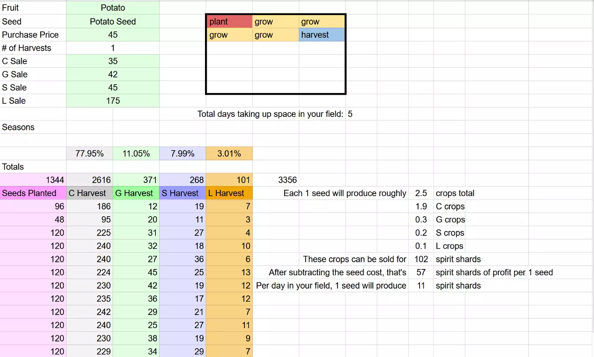Click the red "plant" cell
Screen dimensions: 594x357
229,22
